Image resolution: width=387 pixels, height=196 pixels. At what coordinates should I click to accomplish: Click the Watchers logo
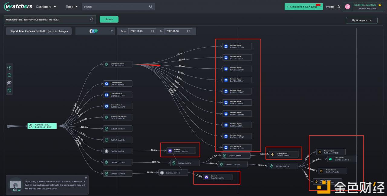[x=18, y=7]
